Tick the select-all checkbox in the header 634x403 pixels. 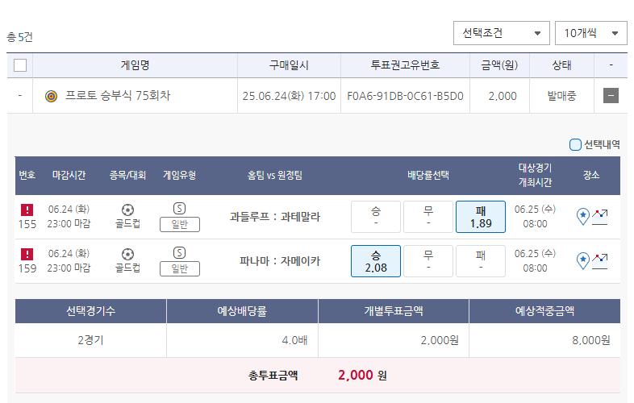pos(20,65)
